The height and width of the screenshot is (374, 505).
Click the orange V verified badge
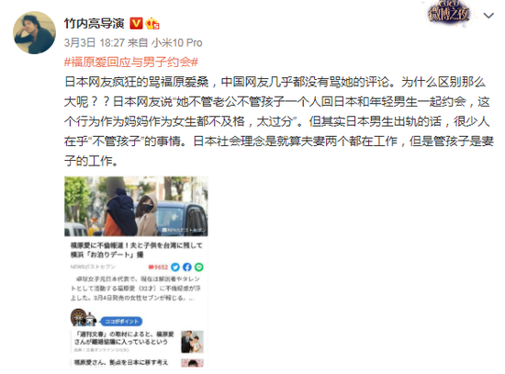click(136, 24)
